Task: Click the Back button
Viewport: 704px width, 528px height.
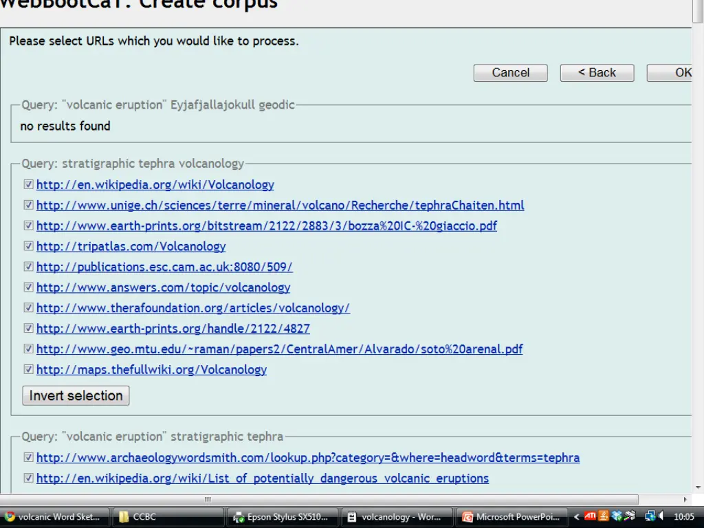Action: pyautogui.click(x=597, y=73)
